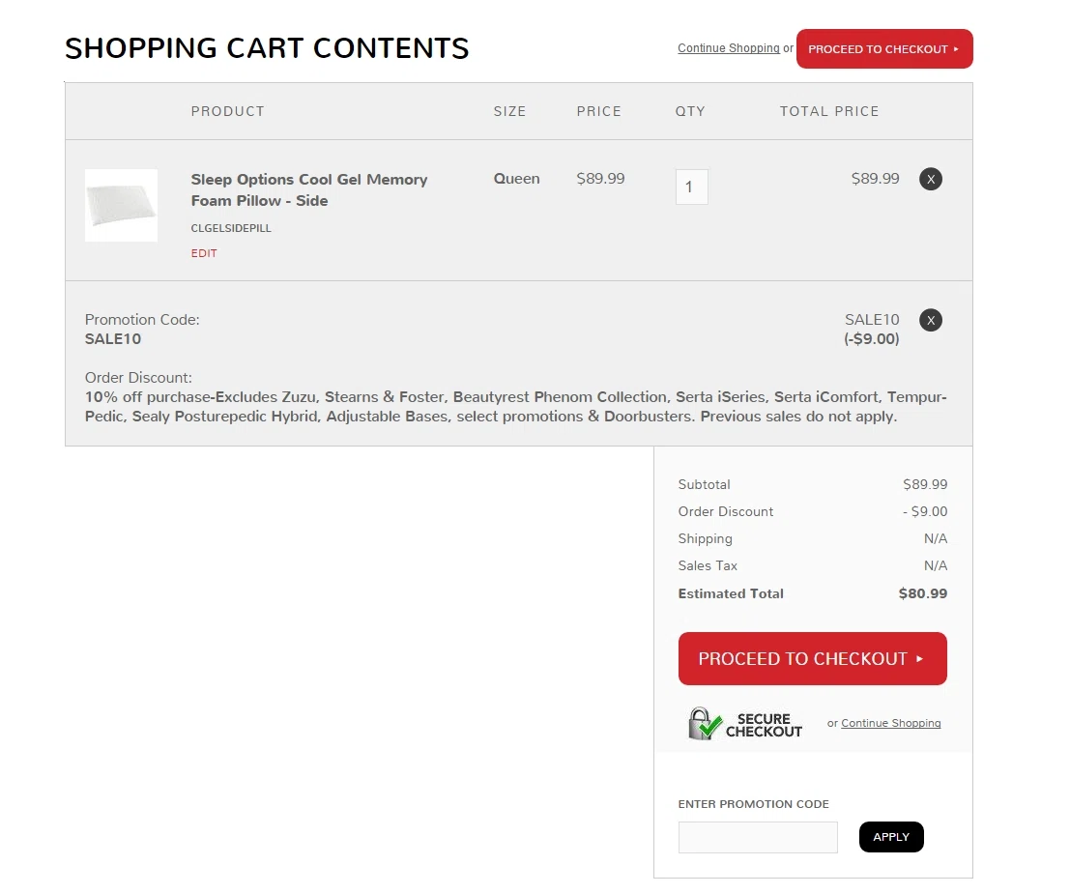Viewport: 1070px width, 894px height.
Task: Click the Sales Tax label
Action: 708,565
